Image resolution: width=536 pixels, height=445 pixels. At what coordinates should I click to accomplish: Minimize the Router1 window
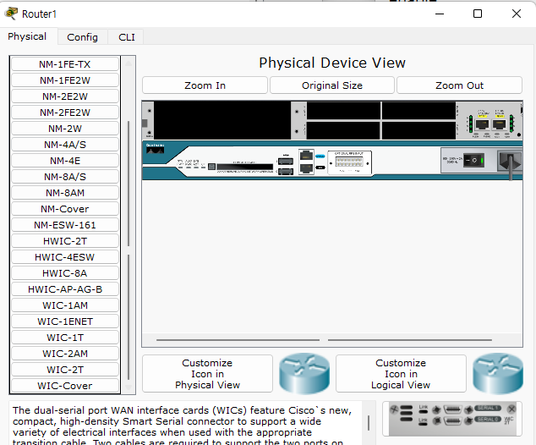click(440, 14)
